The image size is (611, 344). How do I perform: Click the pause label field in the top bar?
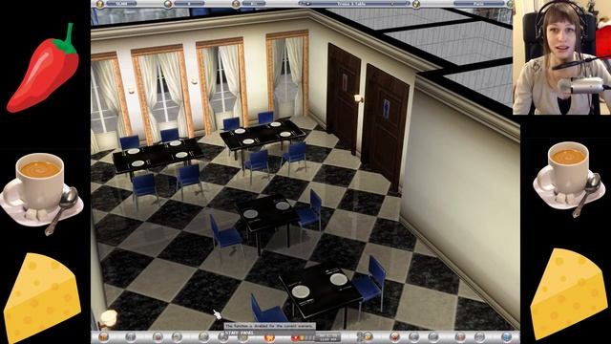tap(479, 4)
